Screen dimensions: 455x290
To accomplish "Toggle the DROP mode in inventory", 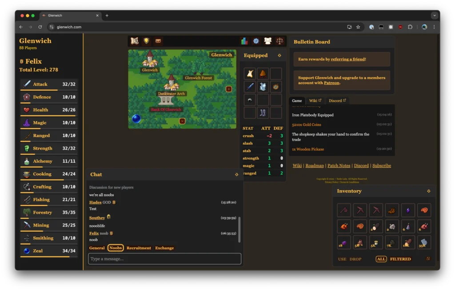I will (x=355, y=259).
